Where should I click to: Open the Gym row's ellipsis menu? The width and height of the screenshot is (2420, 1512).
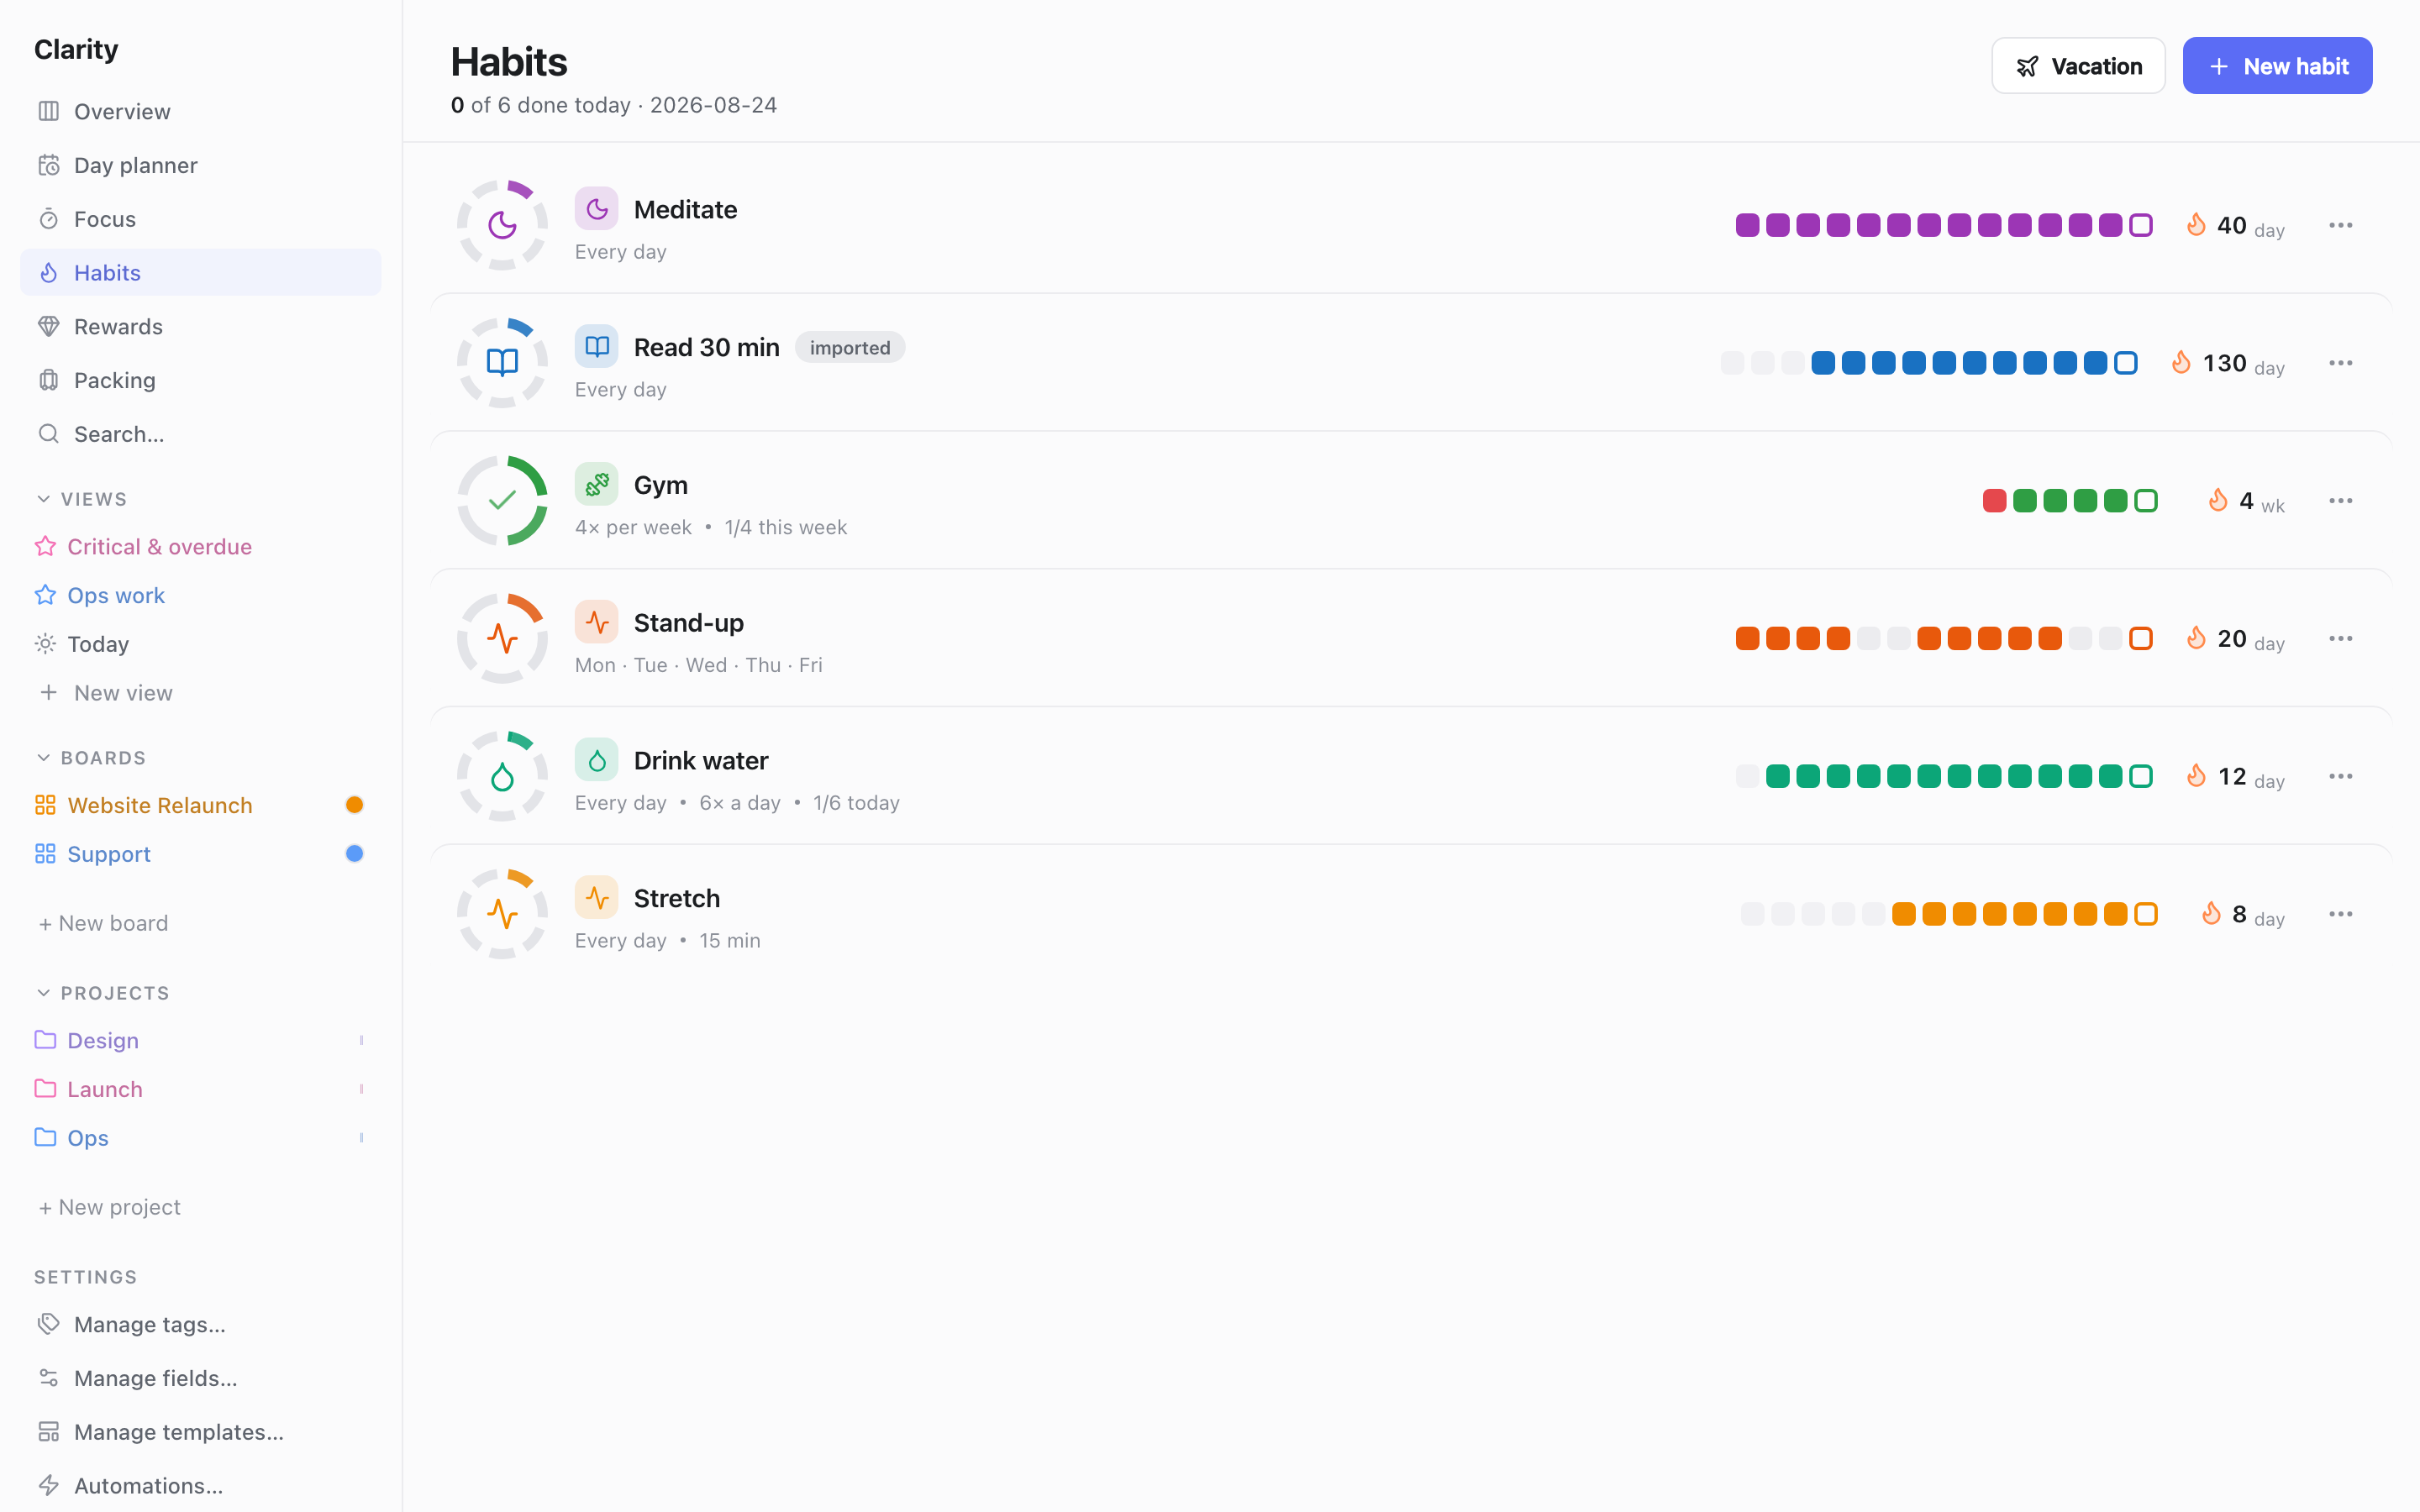point(2340,501)
